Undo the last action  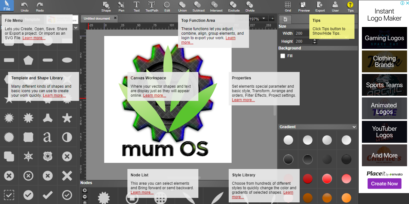(x=25, y=6)
